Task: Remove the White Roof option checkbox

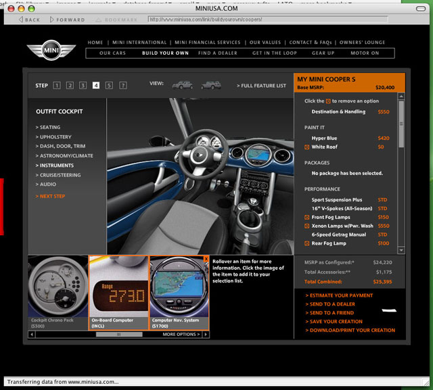Action: pyautogui.click(x=308, y=147)
